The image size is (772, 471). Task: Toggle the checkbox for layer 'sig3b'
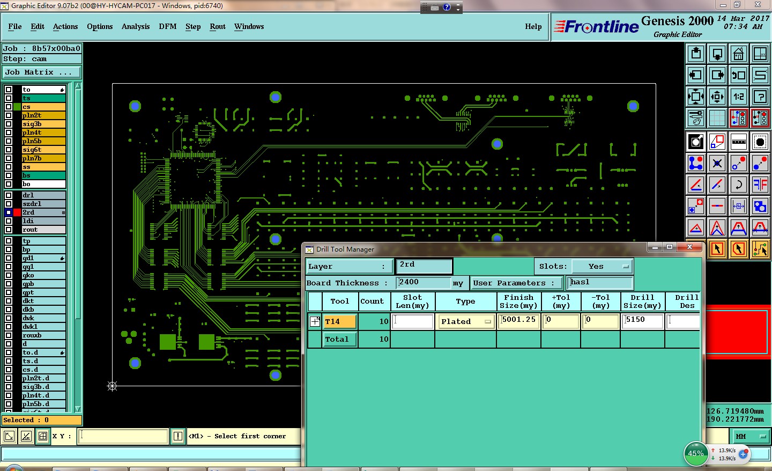[x=9, y=124]
